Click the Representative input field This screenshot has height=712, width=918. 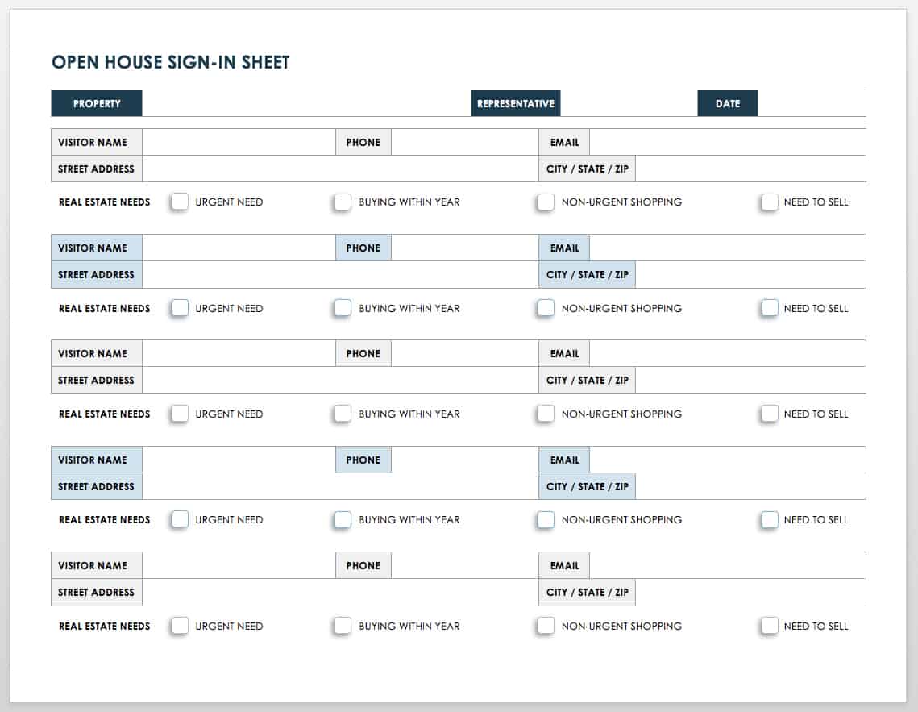click(629, 103)
